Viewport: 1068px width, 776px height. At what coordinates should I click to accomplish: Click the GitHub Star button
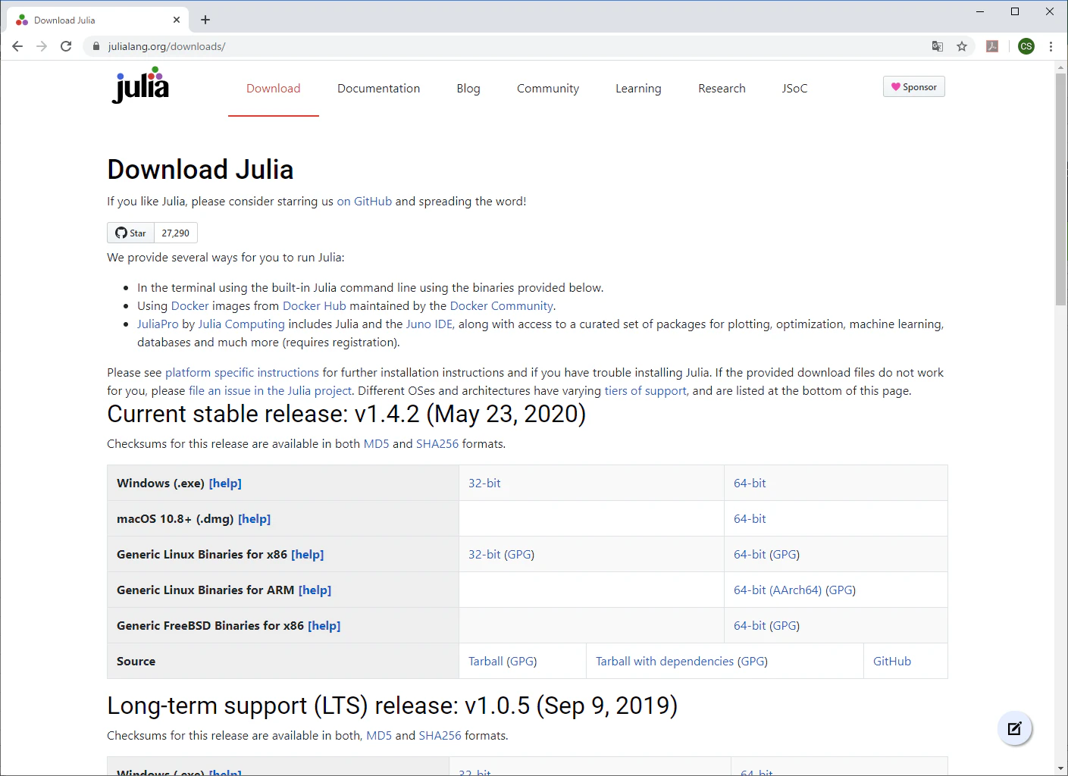pos(131,233)
